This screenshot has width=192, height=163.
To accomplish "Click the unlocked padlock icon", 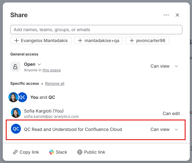I will pyautogui.click(x=15, y=67).
